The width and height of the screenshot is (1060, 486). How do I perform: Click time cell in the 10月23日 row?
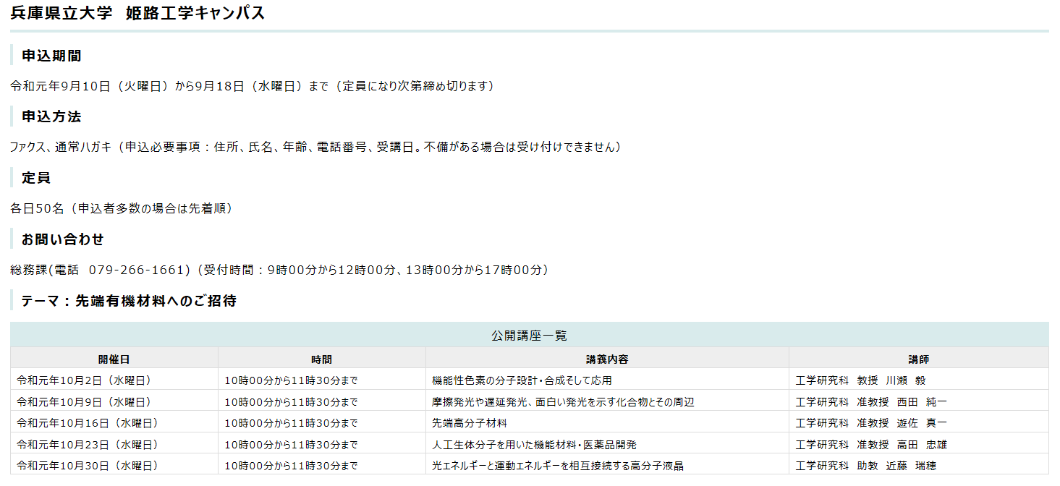(322, 444)
